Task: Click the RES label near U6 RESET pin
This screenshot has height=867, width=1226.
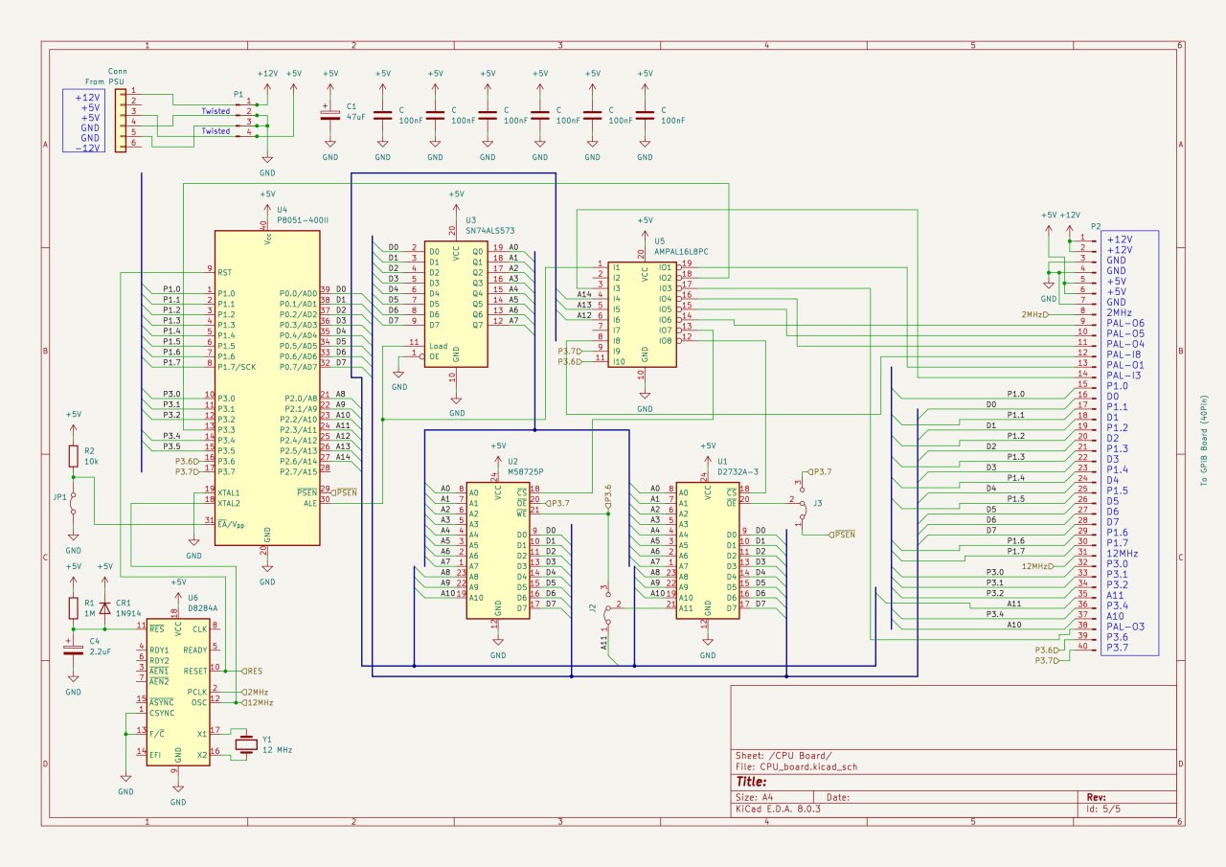Action: (x=255, y=671)
